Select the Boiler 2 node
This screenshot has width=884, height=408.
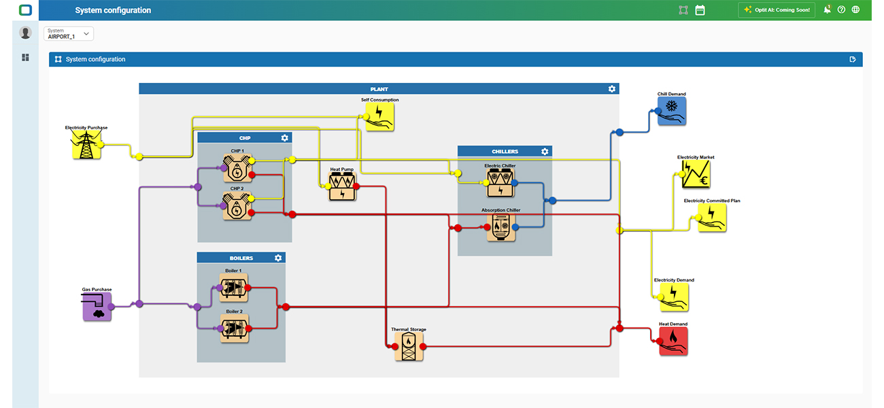[234, 328]
